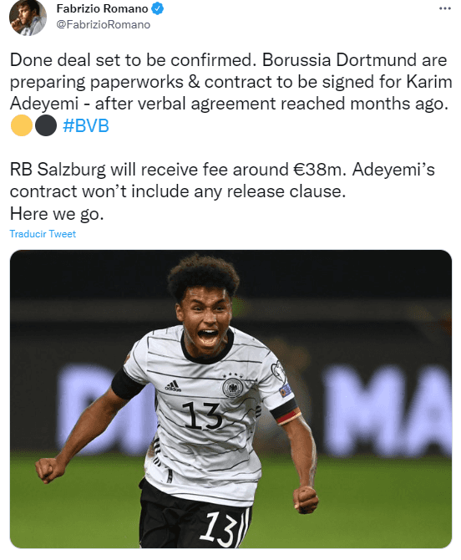Click the black circle emoji
The image size is (461, 560).
(x=46, y=125)
